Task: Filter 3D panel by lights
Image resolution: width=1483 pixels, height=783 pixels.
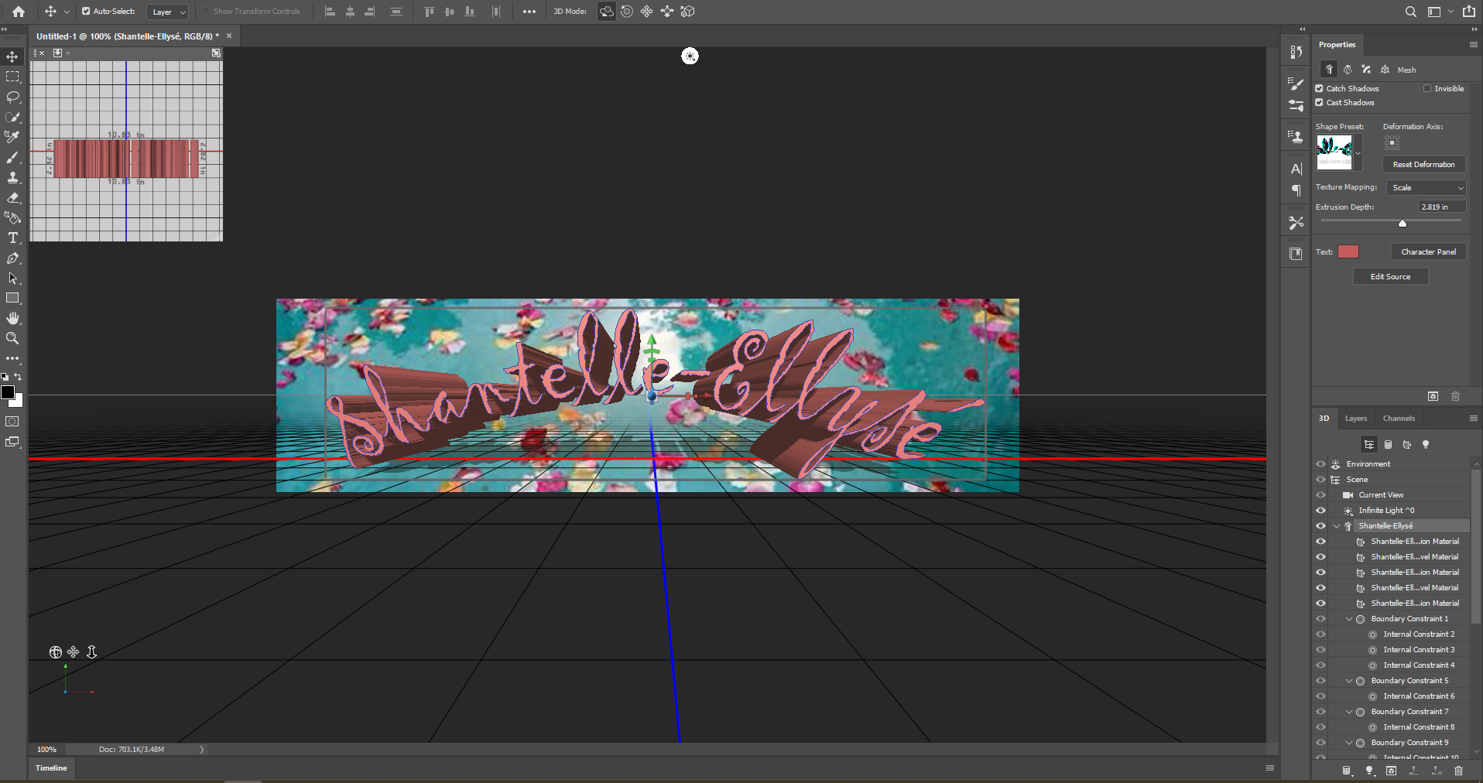Action: click(1425, 445)
